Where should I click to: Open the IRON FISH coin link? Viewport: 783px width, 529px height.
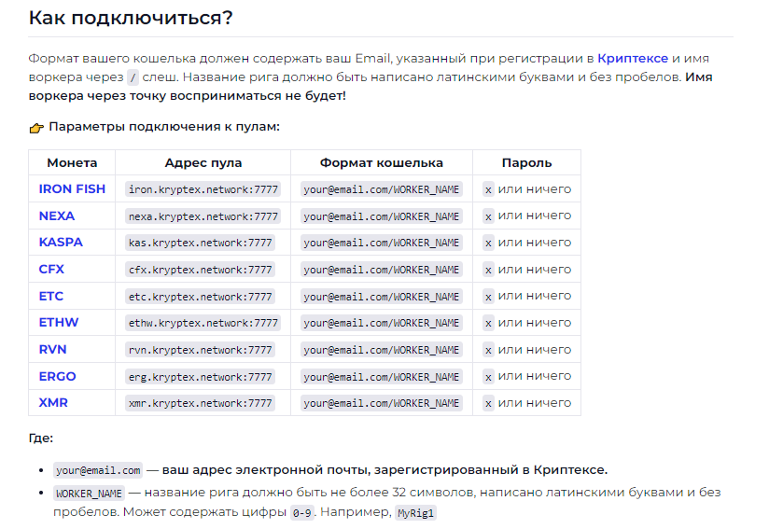point(72,189)
